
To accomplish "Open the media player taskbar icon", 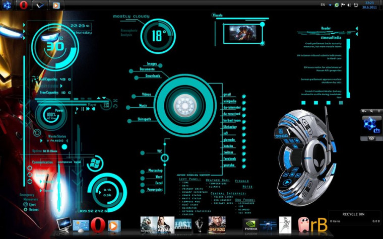I will pos(56,5).
